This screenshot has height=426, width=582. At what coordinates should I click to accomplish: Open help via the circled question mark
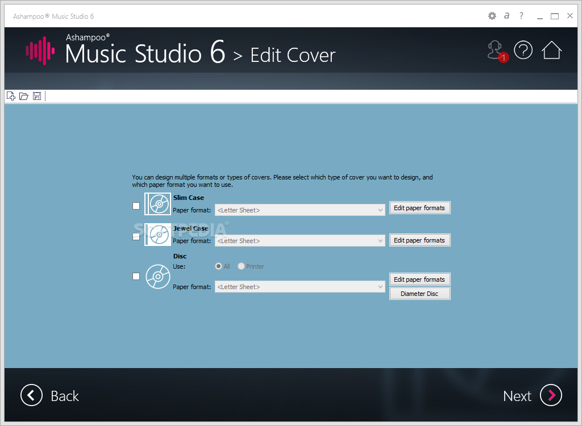point(523,50)
